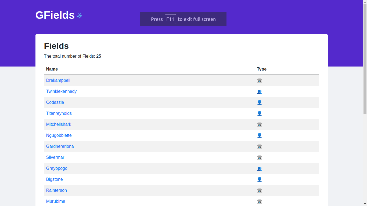The image size is (367, 206).
Task: Click the total Fields count 25
Action: [x=99, y=56]
